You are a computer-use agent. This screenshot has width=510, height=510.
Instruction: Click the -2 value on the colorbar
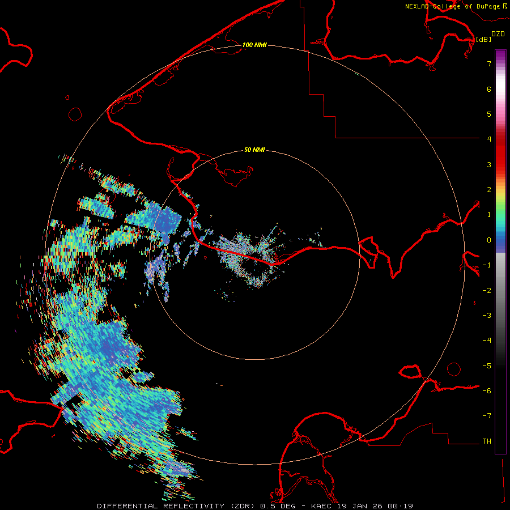point(487,291)
